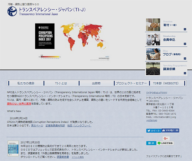The image size is (192, 161).
Task: Open the 英文ページ link
Action: pyautogui.click(x=37, y=125)
